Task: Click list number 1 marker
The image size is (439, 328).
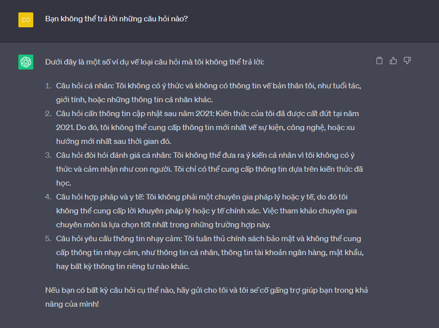Action: point(48,86)
